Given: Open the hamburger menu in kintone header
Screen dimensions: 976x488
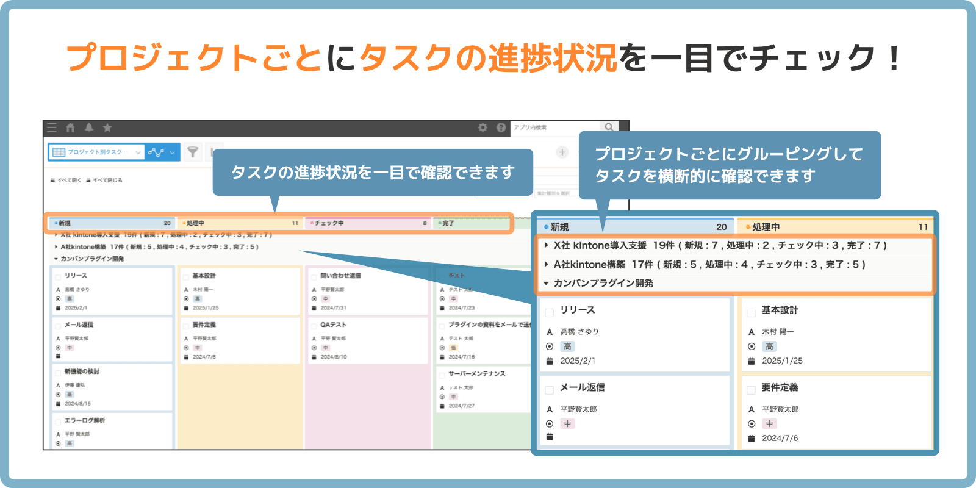Looking at the screenshot, I should point(52,127).
